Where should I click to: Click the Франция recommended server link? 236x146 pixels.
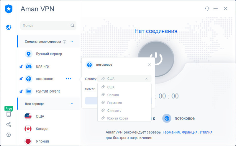pyautogui.click(x=190, y=133)
